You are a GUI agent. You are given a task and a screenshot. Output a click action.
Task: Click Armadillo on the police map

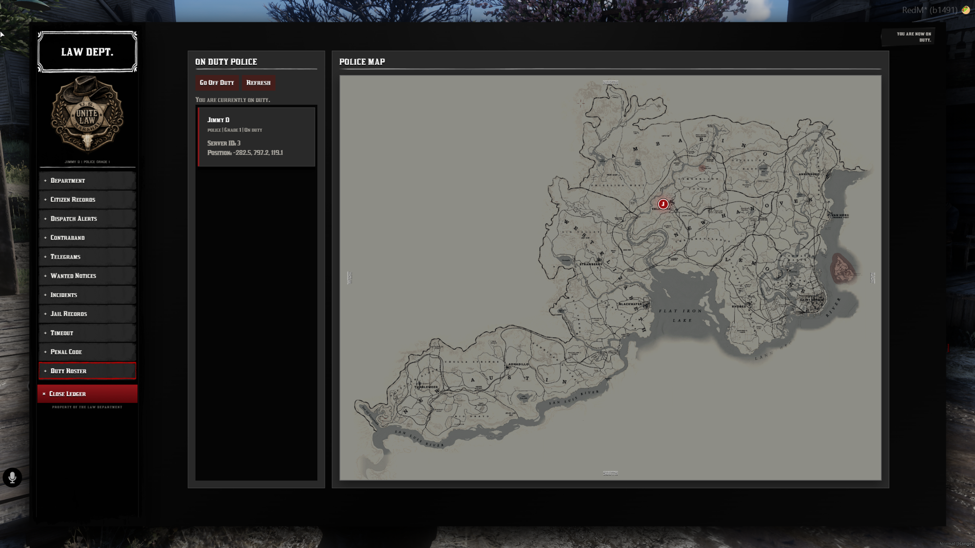pos(519,364)
